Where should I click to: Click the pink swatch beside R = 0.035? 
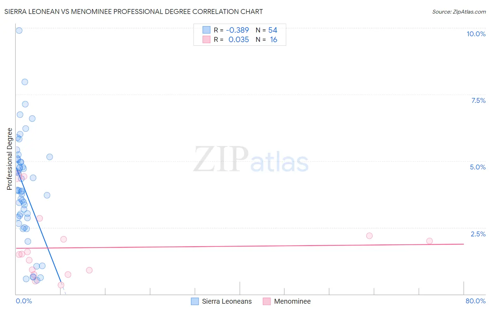(206, 39)
